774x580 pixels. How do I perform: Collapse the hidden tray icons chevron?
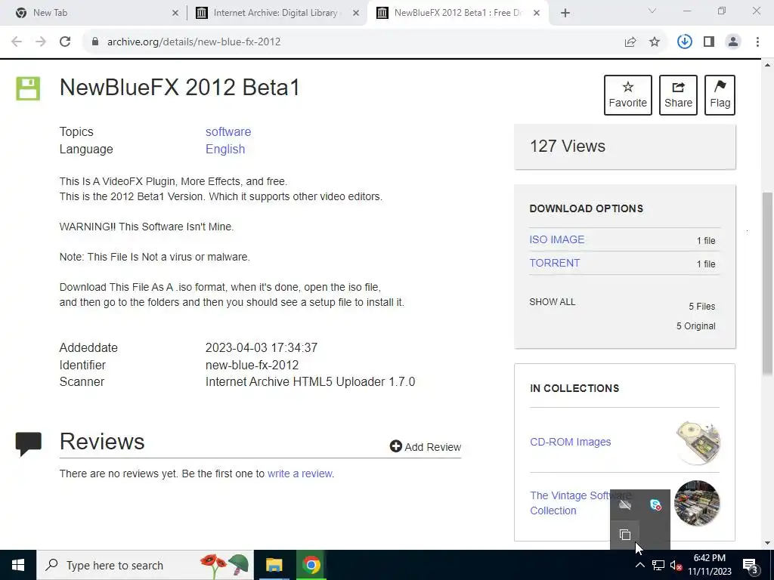(639, 565)
